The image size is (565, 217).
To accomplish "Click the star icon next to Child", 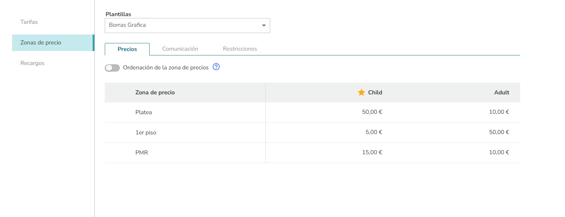I will tap(361, 93).
